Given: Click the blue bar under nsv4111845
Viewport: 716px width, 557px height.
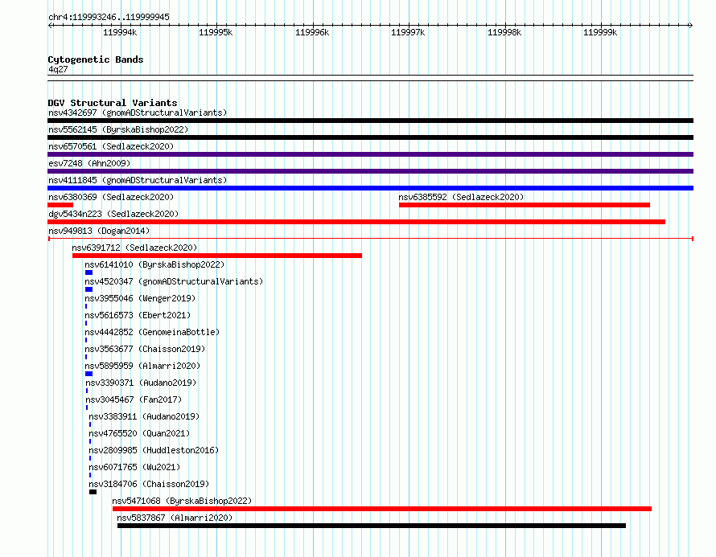Looking at the screenshot, I should [370, 188].
